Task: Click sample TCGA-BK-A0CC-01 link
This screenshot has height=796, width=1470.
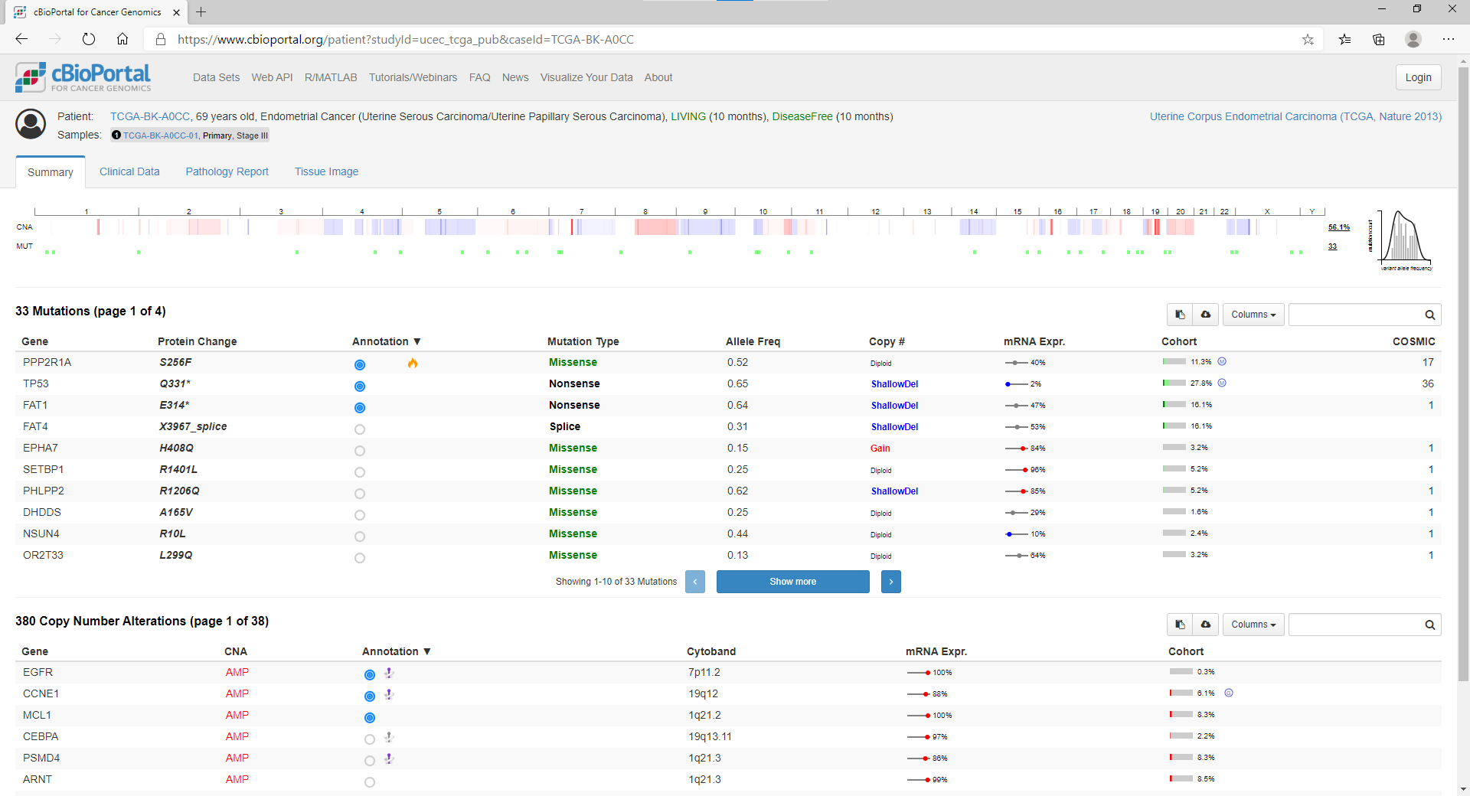Action: (x=161, y=135)
